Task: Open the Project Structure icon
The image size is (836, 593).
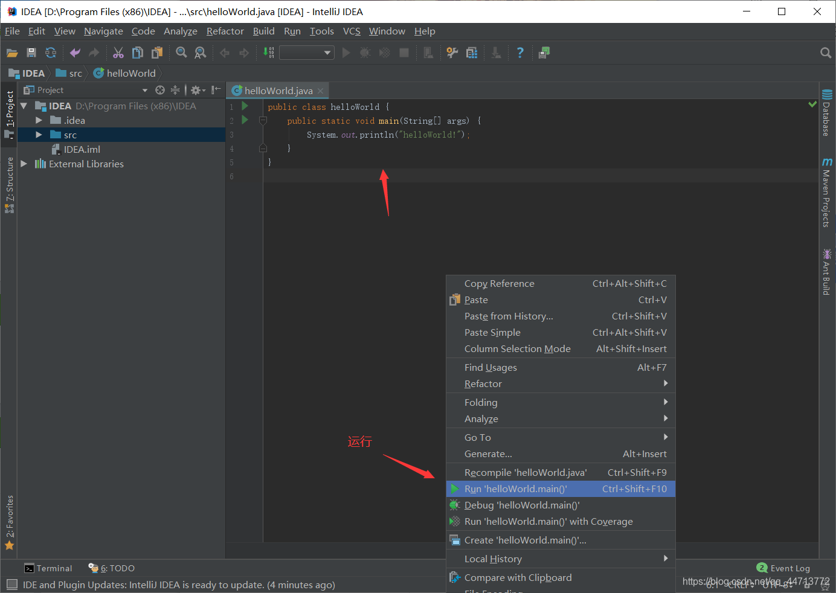Action: click(472, 53)
